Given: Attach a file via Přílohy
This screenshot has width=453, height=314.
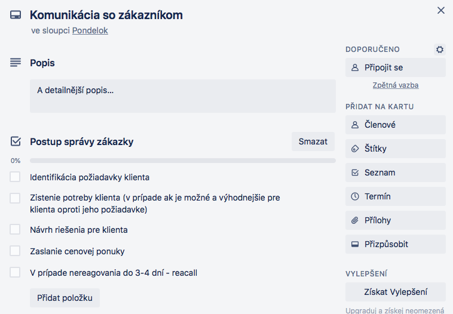Looking at the screenshot, I should coord(396,220).
